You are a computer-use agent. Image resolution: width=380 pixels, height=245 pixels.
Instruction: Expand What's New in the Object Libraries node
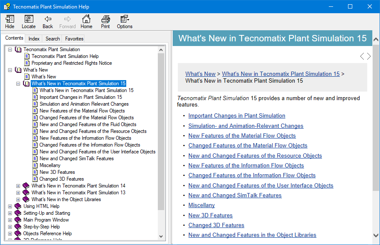(18, 199)
